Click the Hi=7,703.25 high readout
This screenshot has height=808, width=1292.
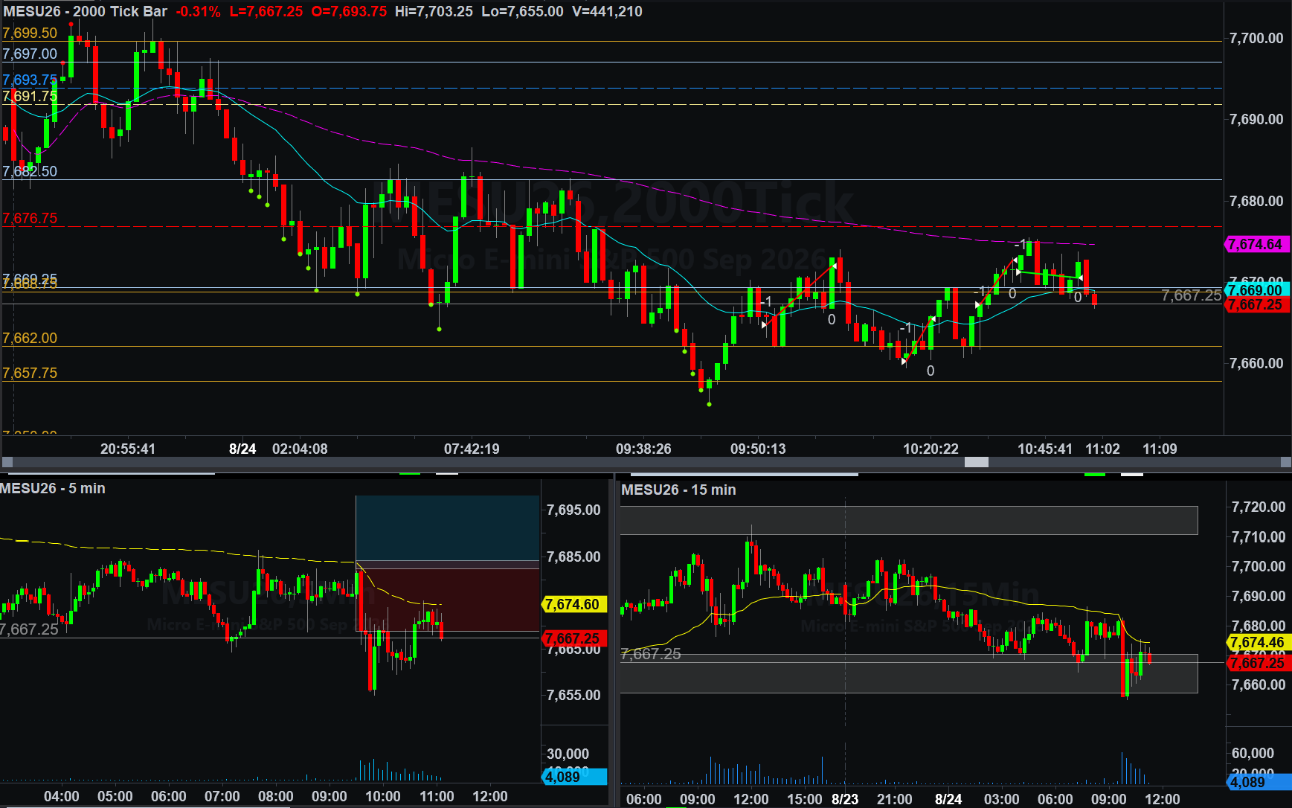pyautogui.click(x=434, y=11)
